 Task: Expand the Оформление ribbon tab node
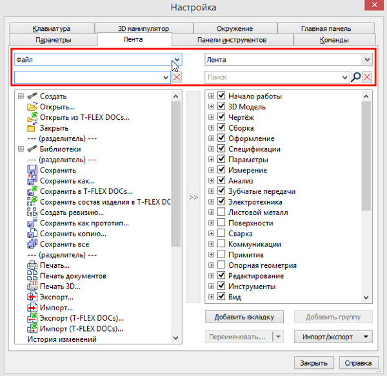pos(211,138)
